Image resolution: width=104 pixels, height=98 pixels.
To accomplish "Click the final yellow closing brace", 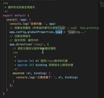I will 4,94.
